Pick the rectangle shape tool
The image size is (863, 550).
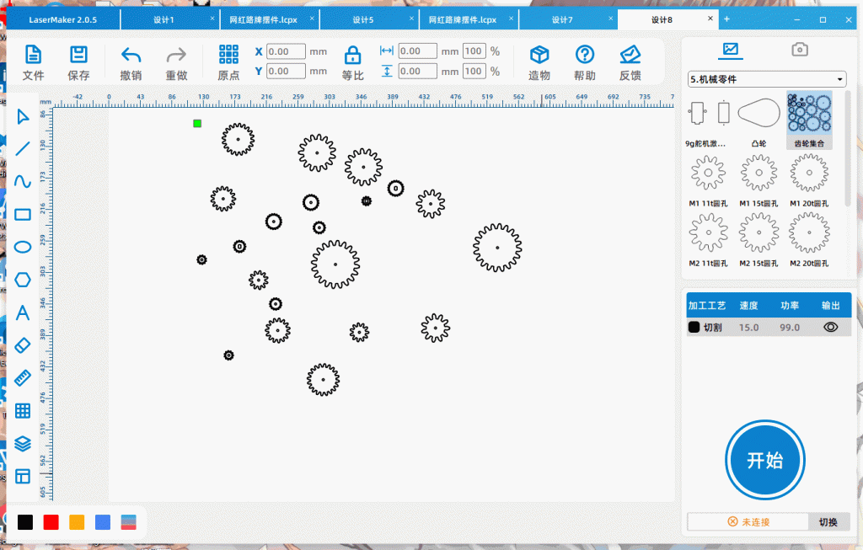pyautogui.click(x=23, y=214)
